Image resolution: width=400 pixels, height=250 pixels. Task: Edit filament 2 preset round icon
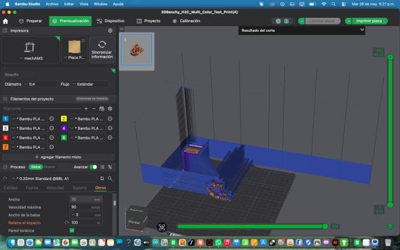tap(110, 119)
